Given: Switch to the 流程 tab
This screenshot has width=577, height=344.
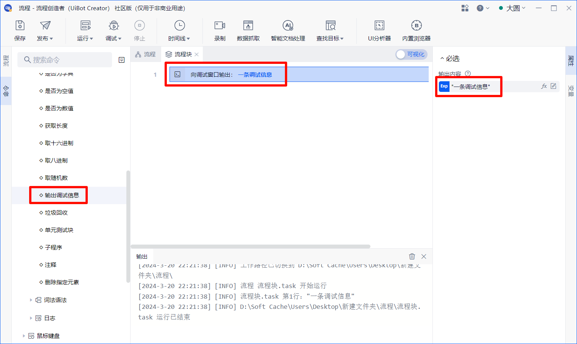Looking at the screenshot, I should [x=146, y=54].
